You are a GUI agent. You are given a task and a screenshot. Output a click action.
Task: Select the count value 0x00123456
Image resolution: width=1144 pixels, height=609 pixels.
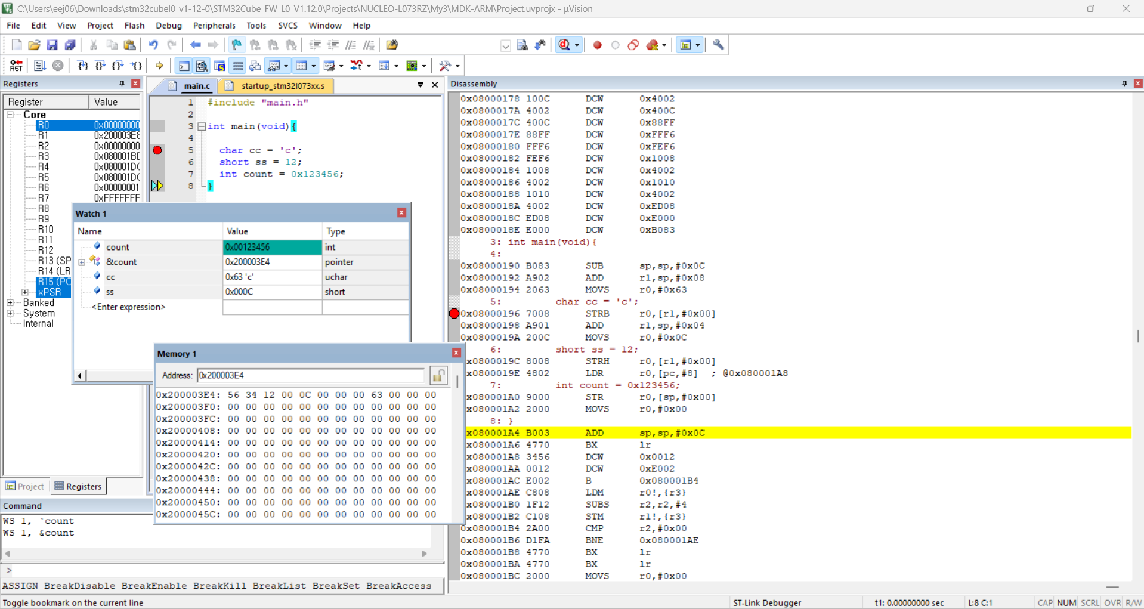click(x=272, y=247)
